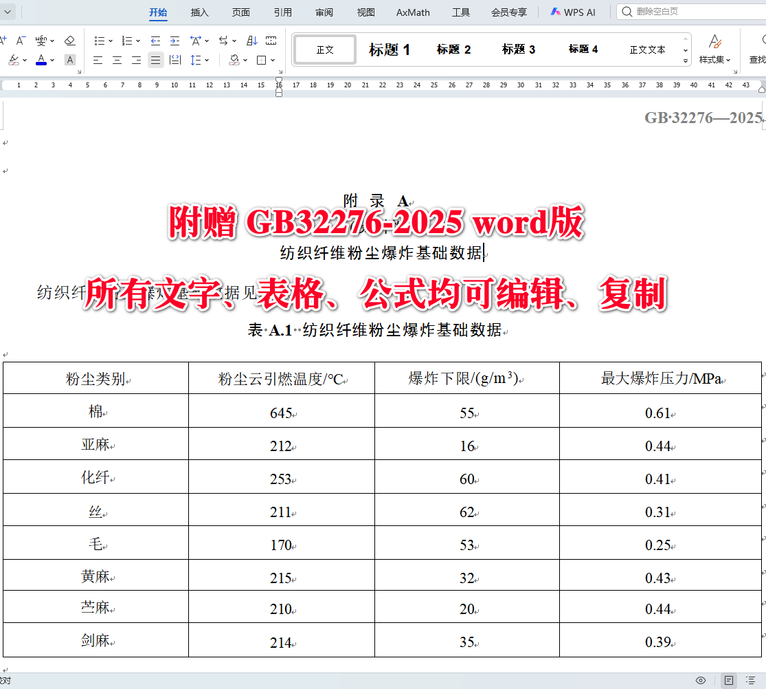Apply the 标题 1 style
The height and width of the screenshot is (689, 766).
tap(390, 49)
